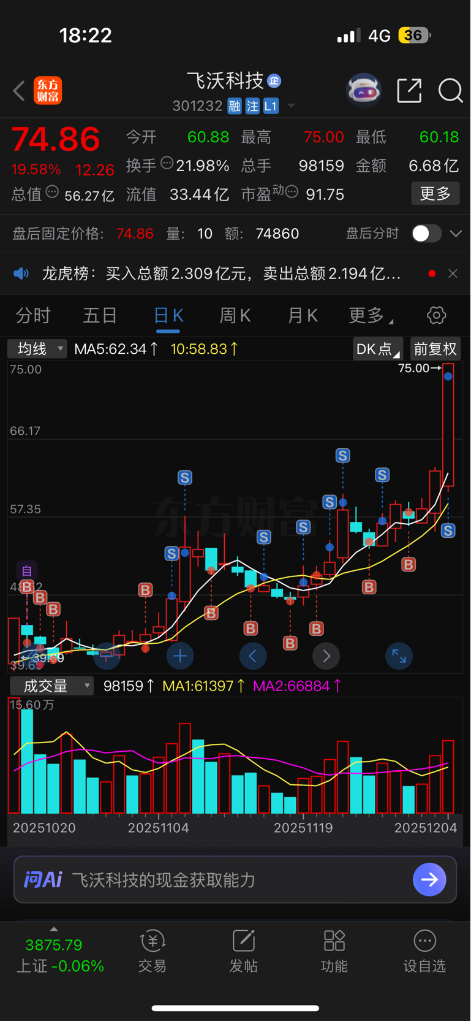This screenshot has width=471, height=1021.
Task: Expand the 上证 index bar arrow
Action: [54, 929]
